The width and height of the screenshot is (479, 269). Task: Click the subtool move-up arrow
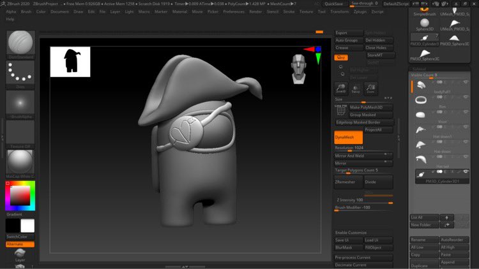[x=446, y=217]
